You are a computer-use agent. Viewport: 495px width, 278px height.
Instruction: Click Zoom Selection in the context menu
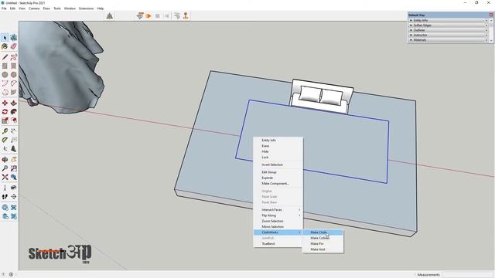[278, 221]
